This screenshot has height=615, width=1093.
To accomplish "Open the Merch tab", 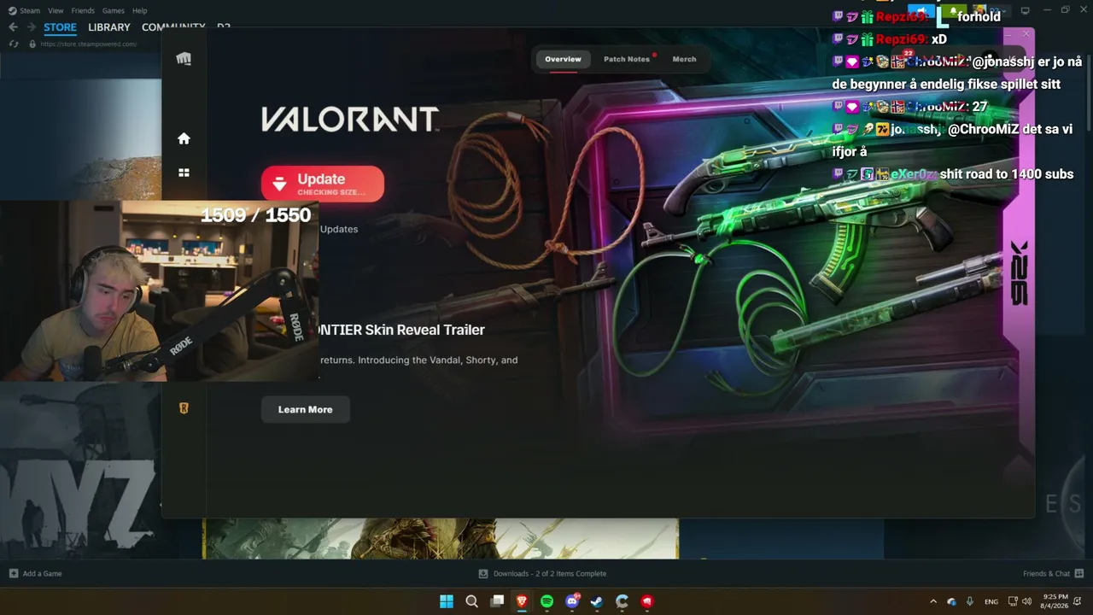I will 684,59.
